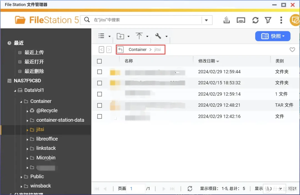300x195 pixels.
Task: Click the go-to-parent-folder arrow icon
Action: 120,50
